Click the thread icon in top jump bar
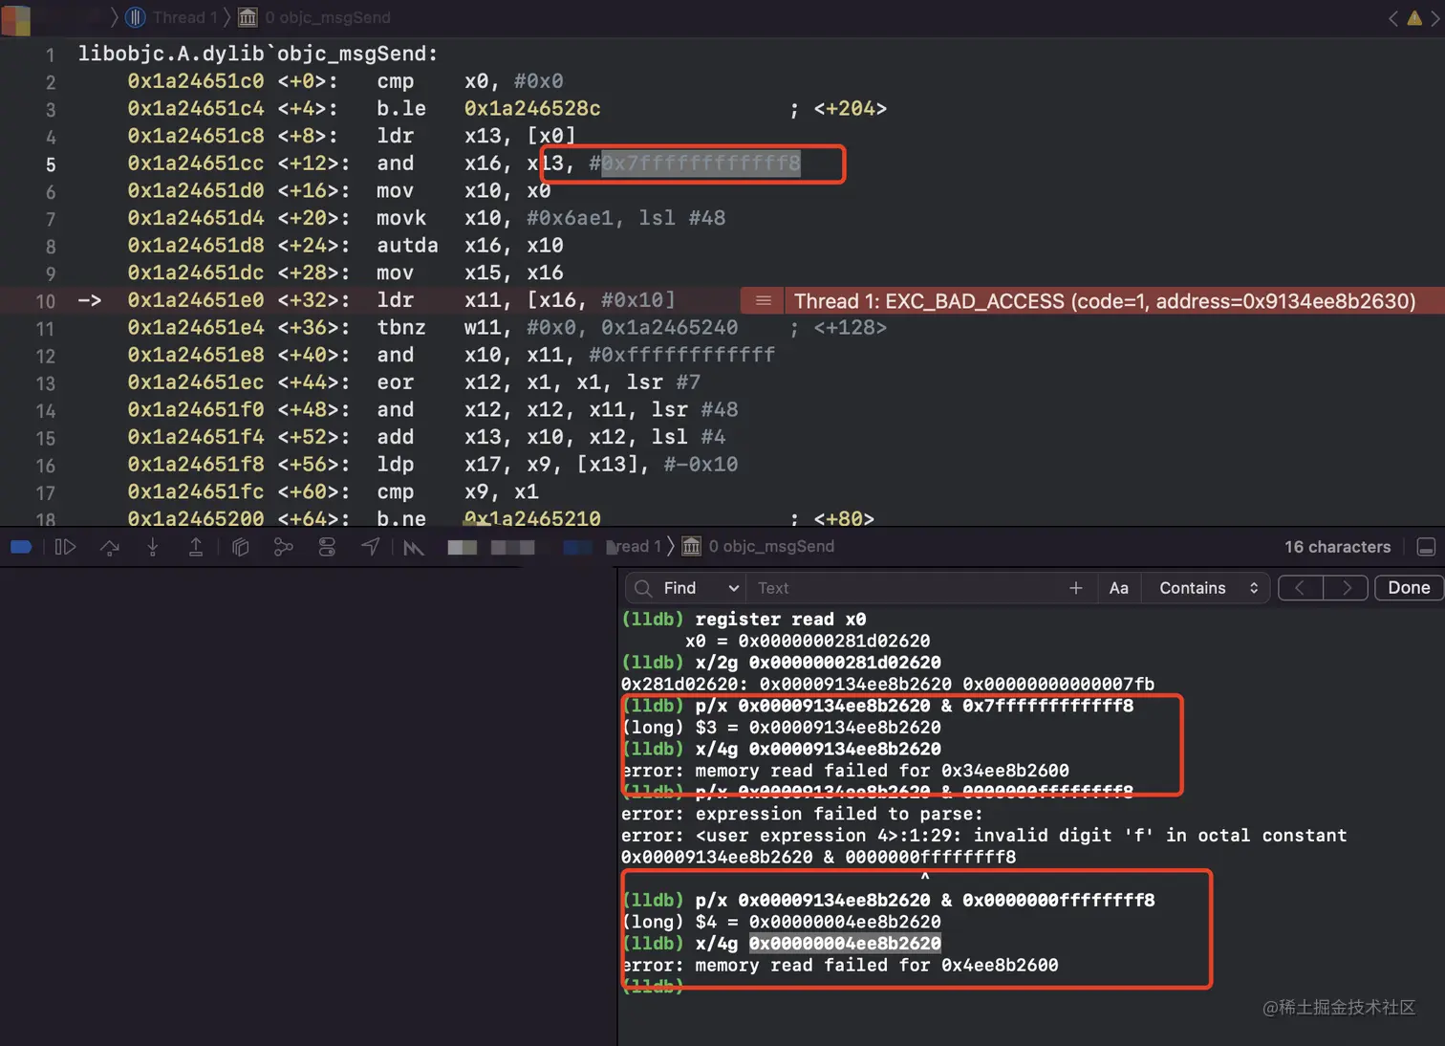This screenshot has height=1046, width=1445. (136, 17)
